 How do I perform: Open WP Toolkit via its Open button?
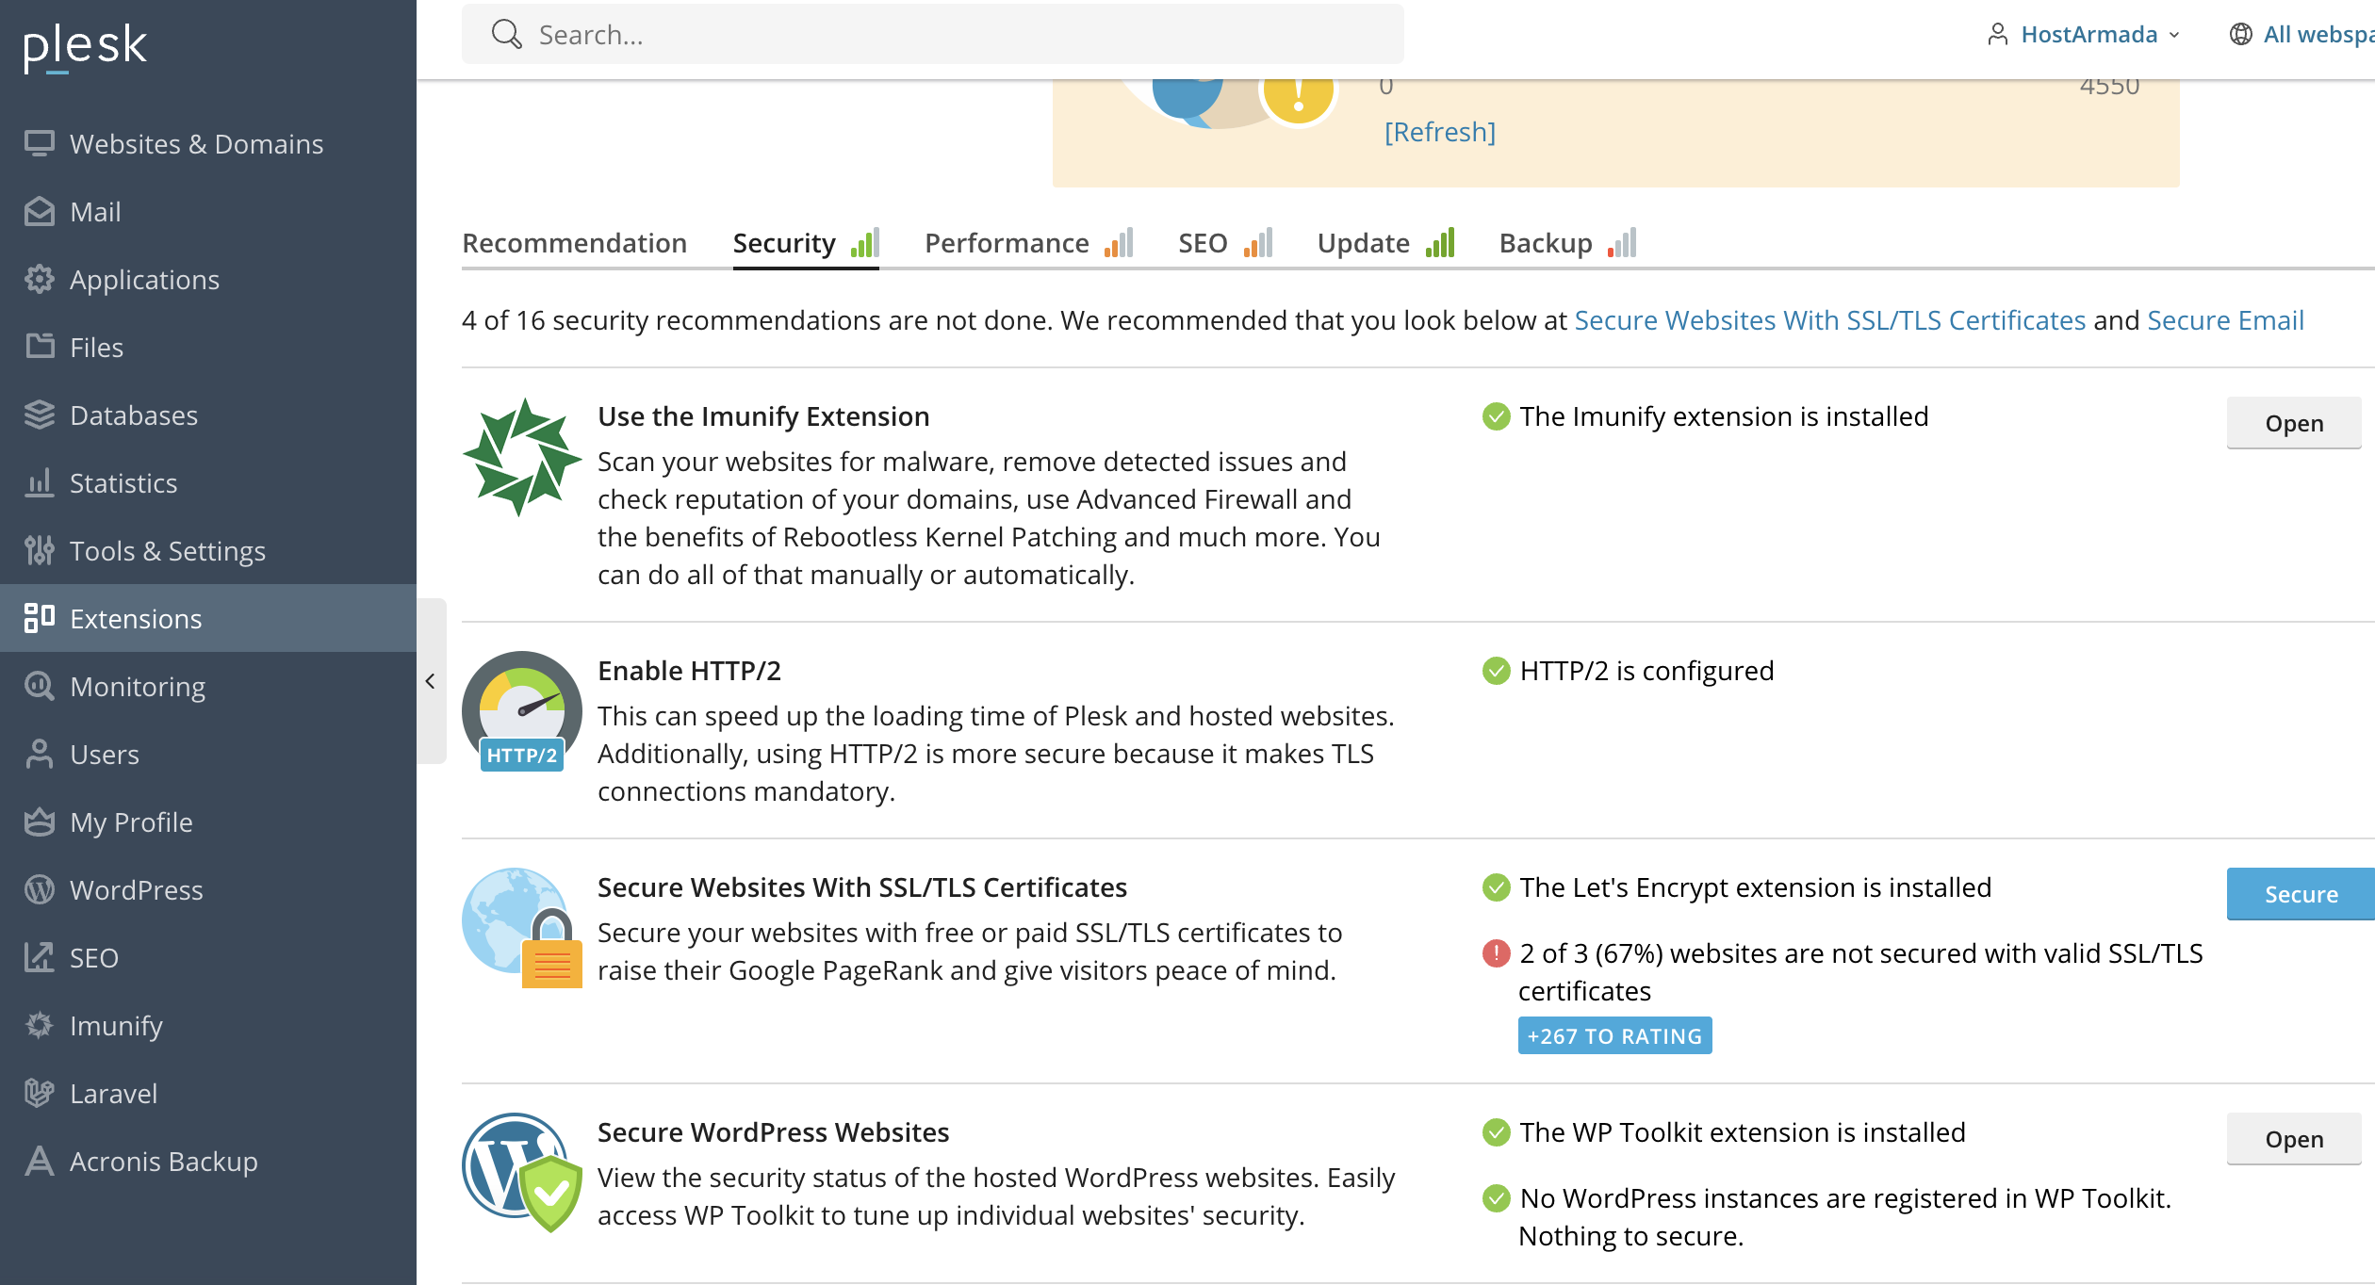click(2294, 1139)
